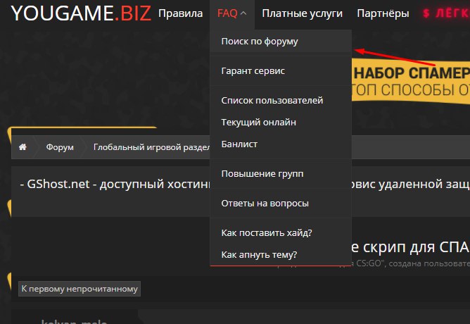The height and width of the screenshot is (324, 470).
Task: Collapse the FAQ dropdown menu
Action: 232,13
